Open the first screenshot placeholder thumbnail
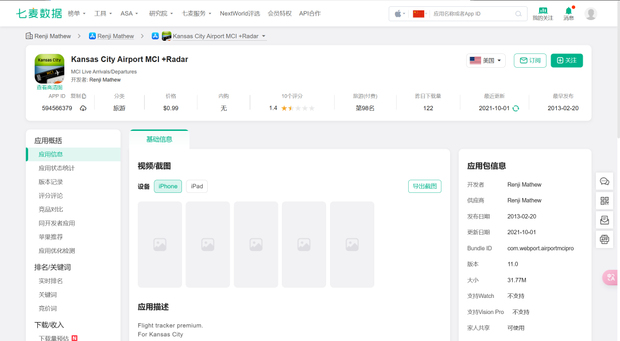The width and height of the screenshot is (620, 341). [160, 245]
